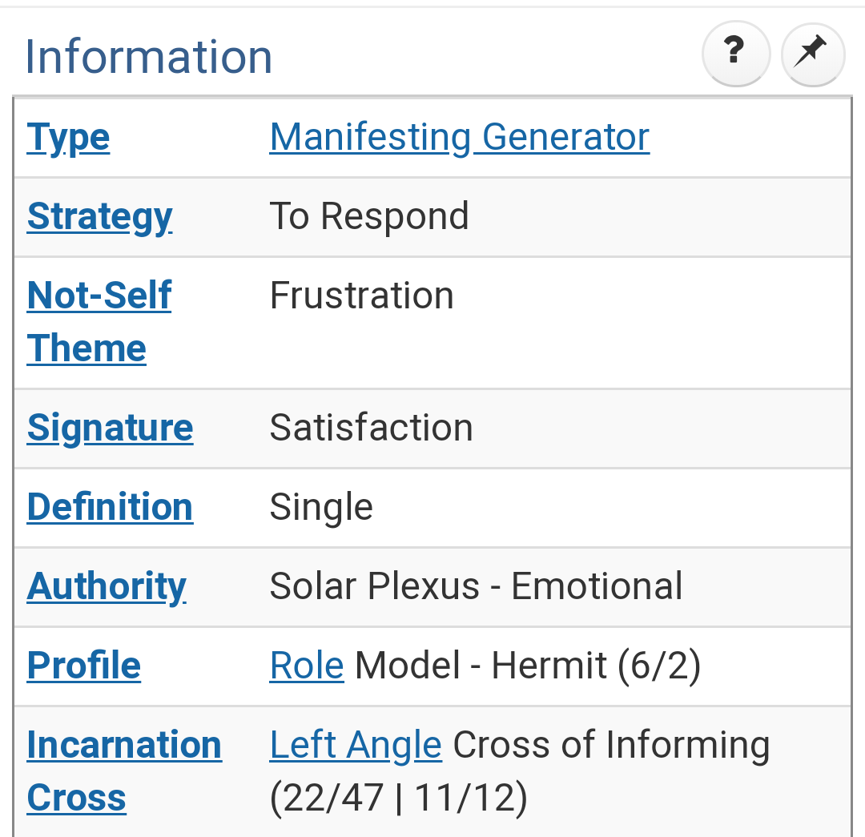Click the Cross of Informing gate numbers
Screen dimensions: 865x837
point(398,798)
